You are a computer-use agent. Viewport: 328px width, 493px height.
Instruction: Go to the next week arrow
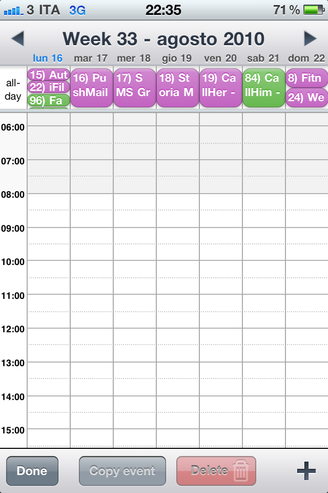310,39
